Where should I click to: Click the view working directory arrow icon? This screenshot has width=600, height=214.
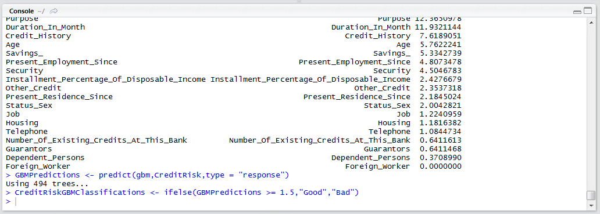tap(54, 11)
